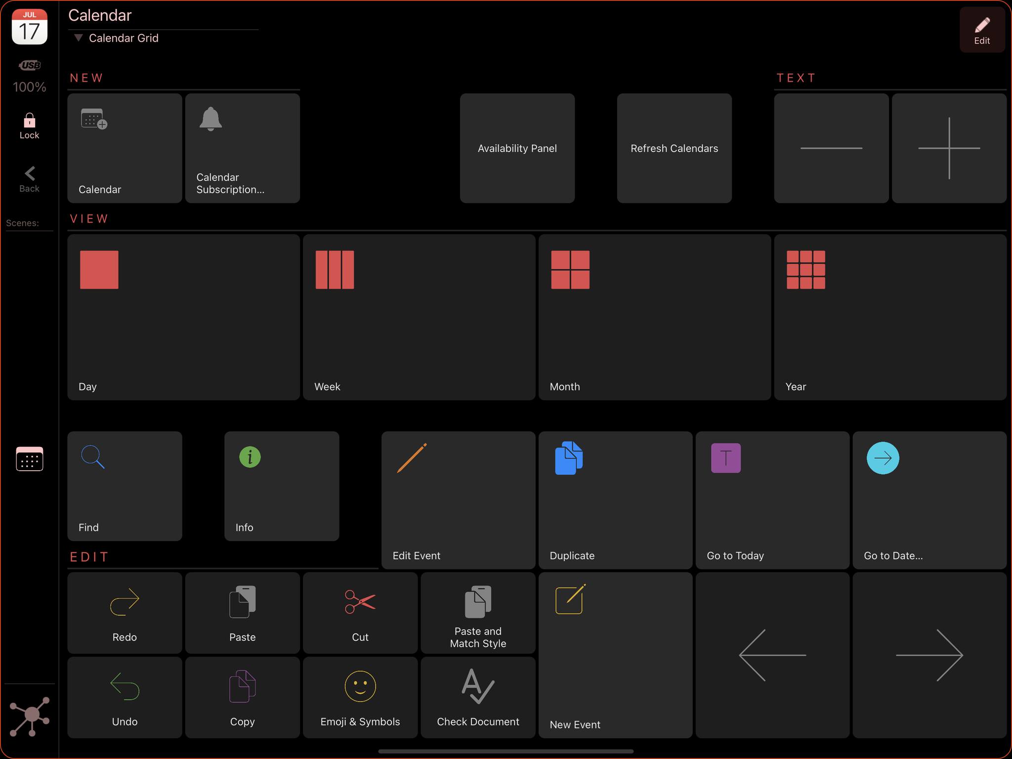
Task: Run Check Document spelling
Action: tap(478, 697)
